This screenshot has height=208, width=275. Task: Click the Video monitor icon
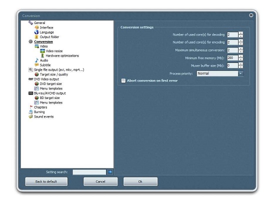tap(36, 46)
